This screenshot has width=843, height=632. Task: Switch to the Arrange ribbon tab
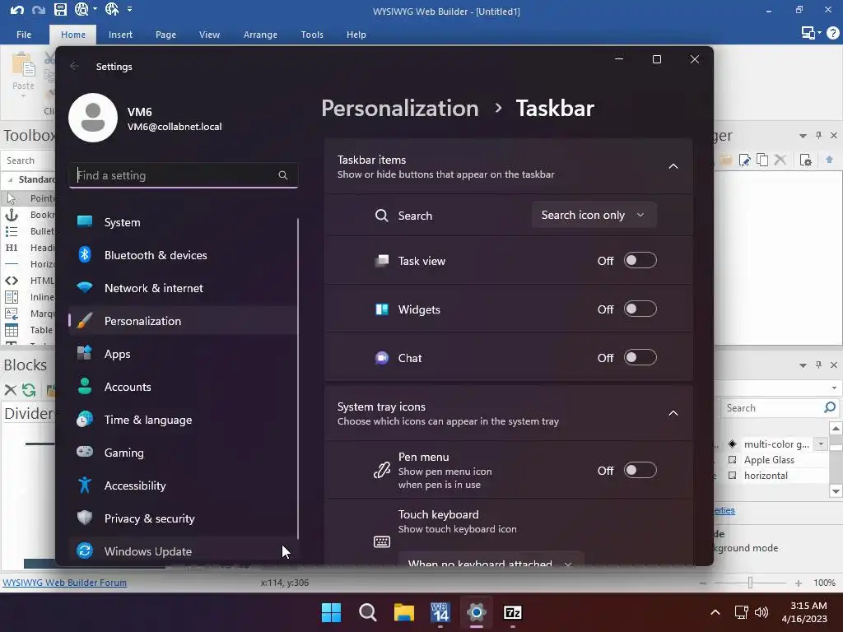[x=260, y=35]
